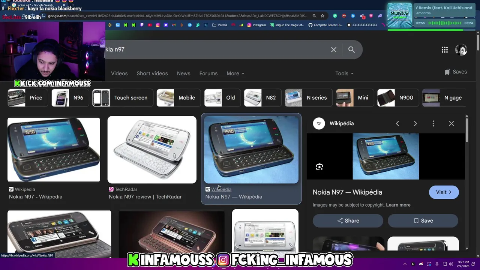Viewport: 480px width, 270px height.
Task: Click the browser address bar URL
Action: 177,16
